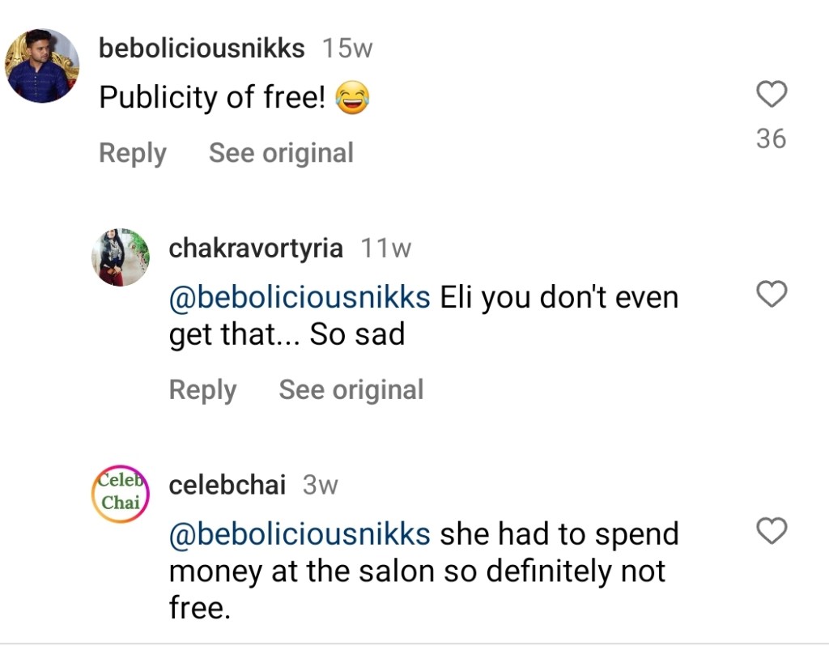829x650 pixels.
Task: See original of "Publicity of free!" comment
Action: (281, 153)
